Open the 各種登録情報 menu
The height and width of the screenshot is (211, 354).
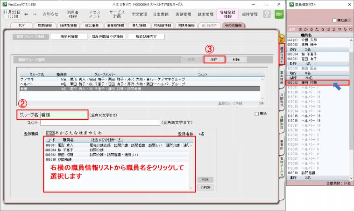(x=228, y=14)
